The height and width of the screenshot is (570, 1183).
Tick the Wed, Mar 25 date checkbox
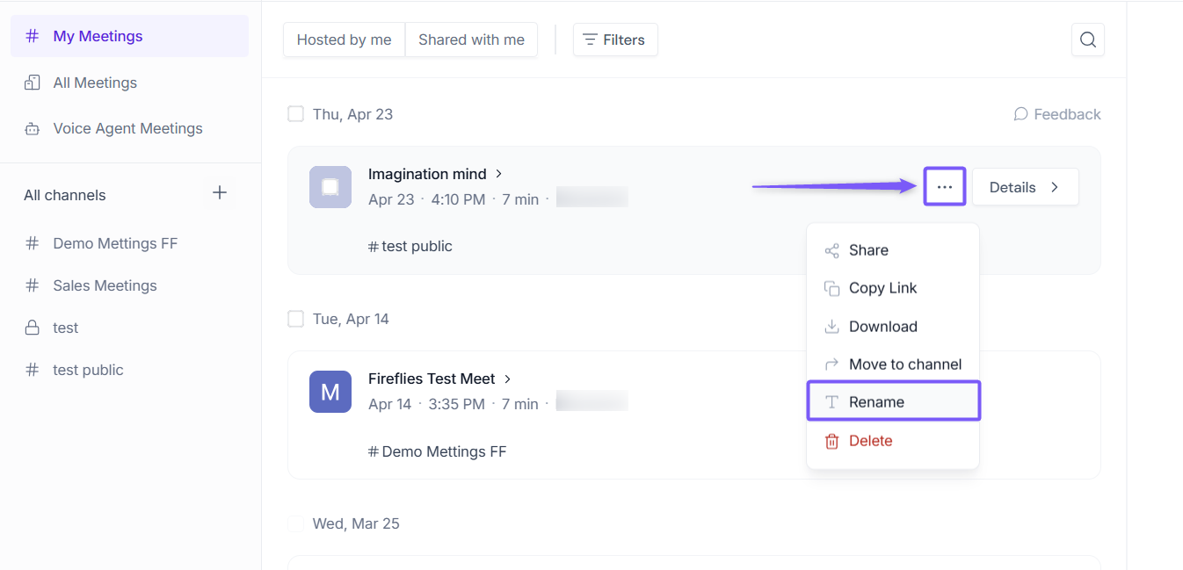[296, 523]
